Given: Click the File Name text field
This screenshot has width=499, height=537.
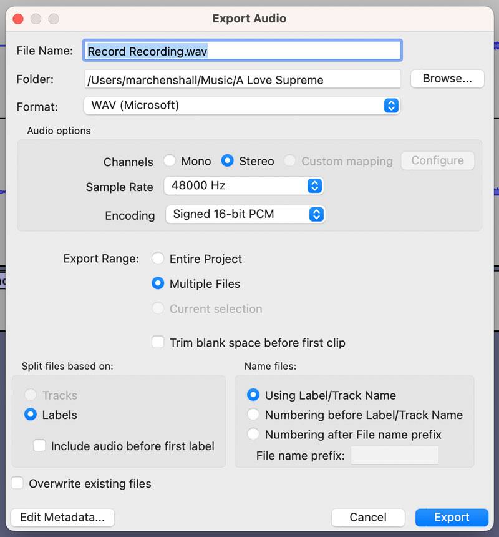Looking at the screenshot, I should [242, 51].
